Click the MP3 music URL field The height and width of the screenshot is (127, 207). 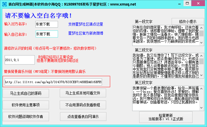click(x=53, y=82)
